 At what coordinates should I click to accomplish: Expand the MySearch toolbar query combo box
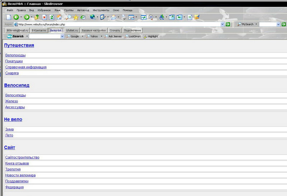(x=62, y=36)
